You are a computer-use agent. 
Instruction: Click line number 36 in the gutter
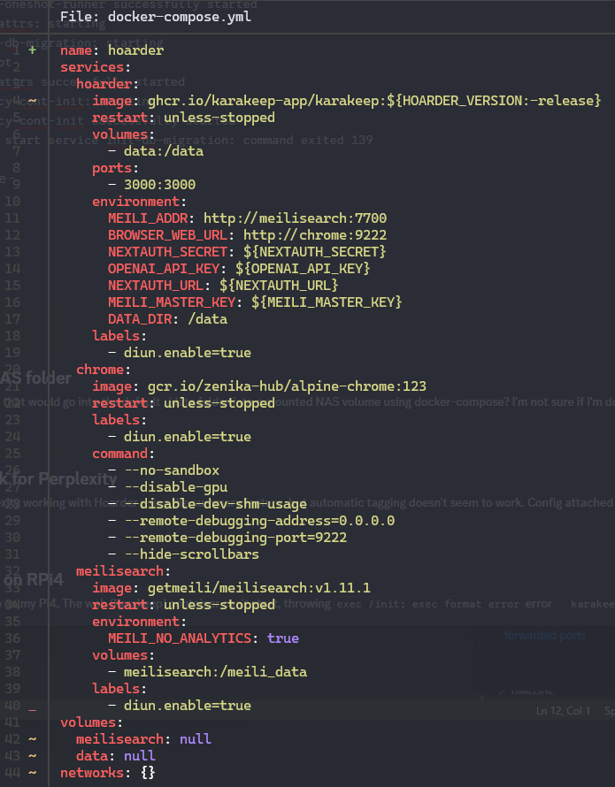(x=12, y=638)
